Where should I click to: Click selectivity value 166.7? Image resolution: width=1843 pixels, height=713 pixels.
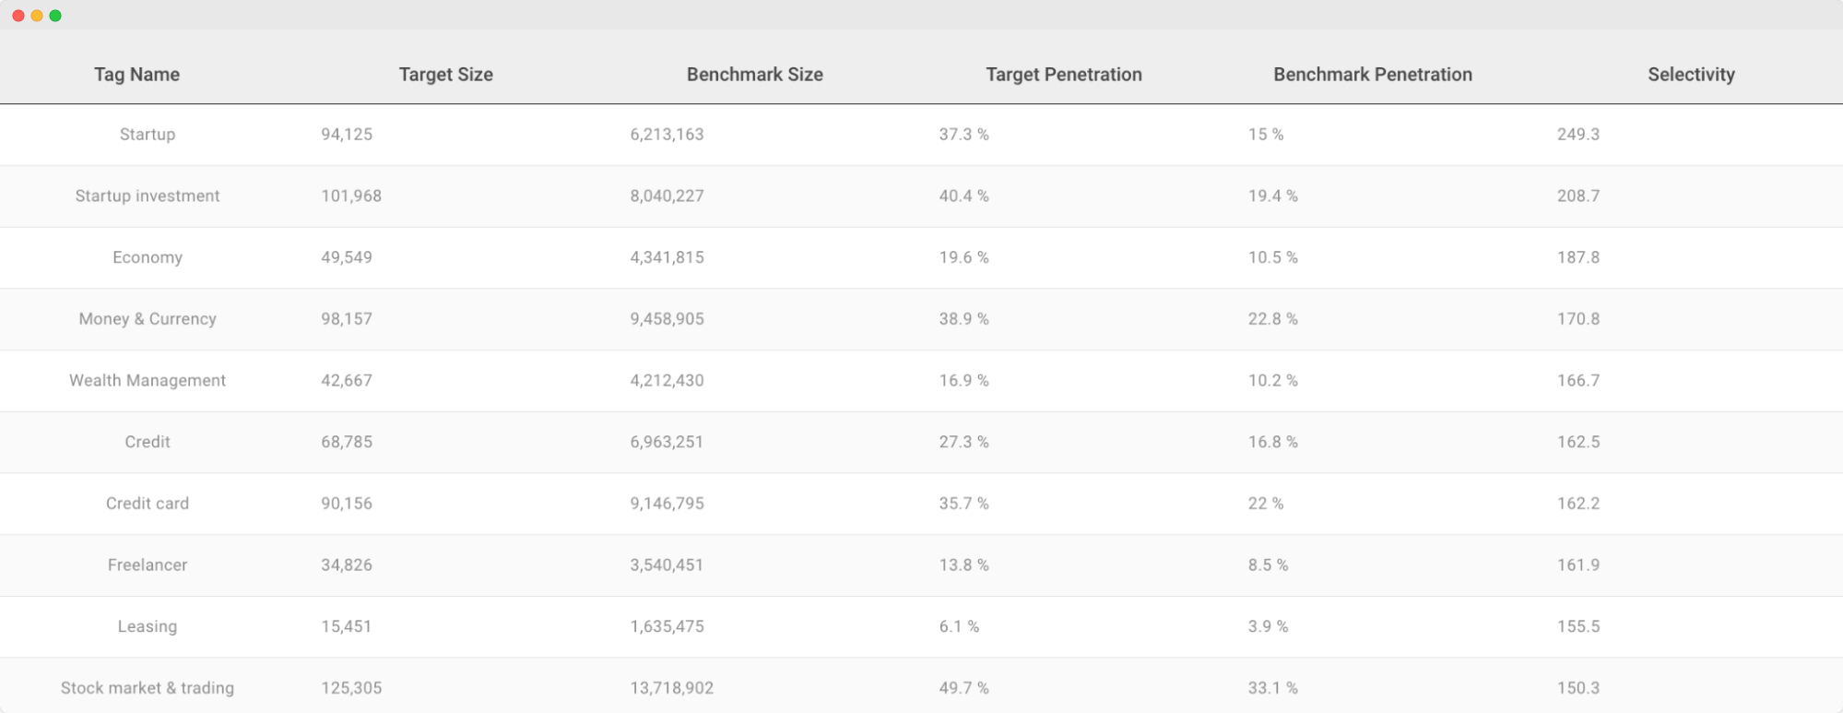(x=1578, y=380)
